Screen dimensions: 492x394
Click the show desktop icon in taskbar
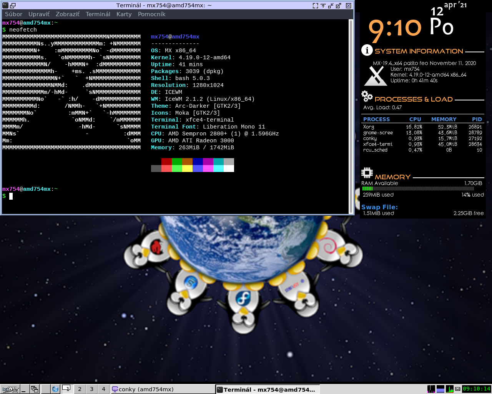coord(25,389)
